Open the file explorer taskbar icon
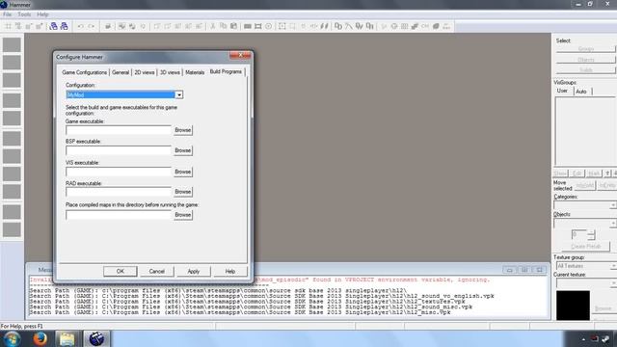 [x=67, y=338]
